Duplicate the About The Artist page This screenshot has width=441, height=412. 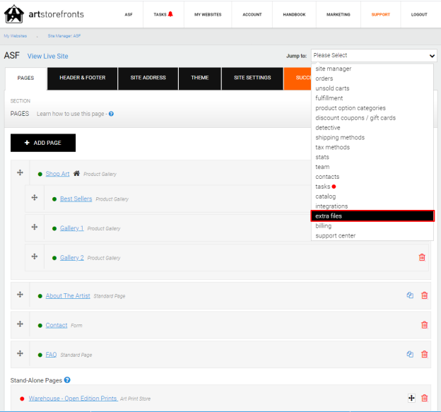(x=410, y=295)
